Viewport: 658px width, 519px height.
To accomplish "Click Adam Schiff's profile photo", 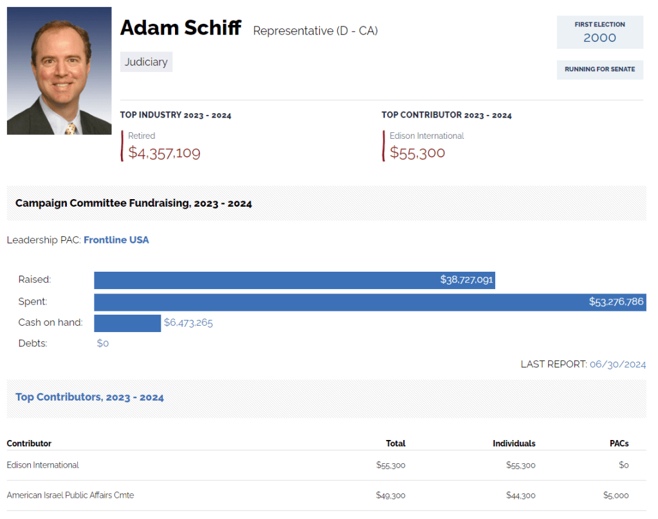I will [59, 71].
